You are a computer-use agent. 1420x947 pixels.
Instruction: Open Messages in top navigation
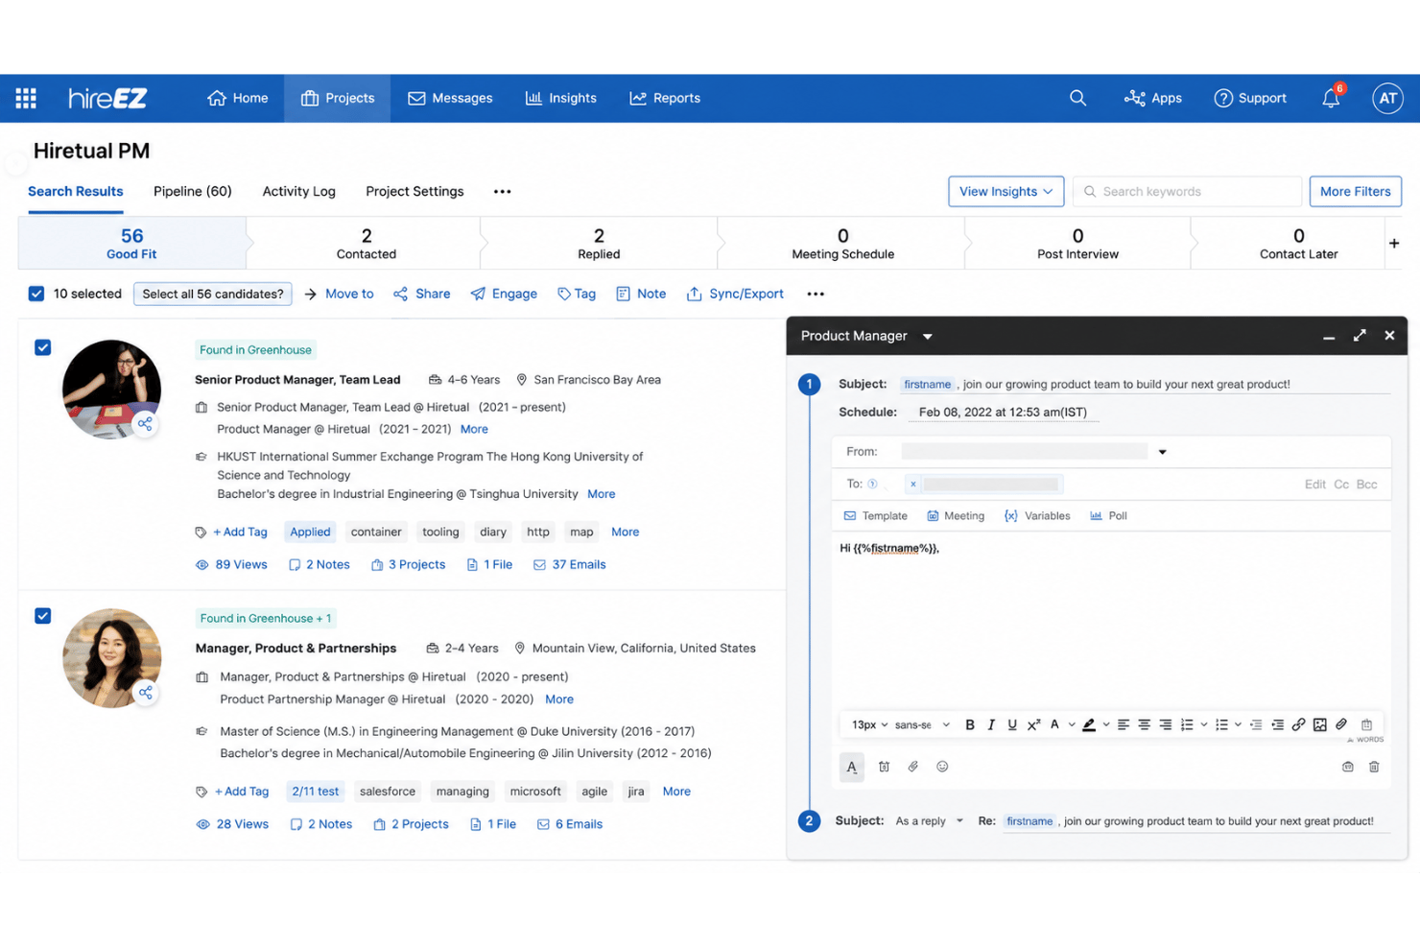pos(450,98)
